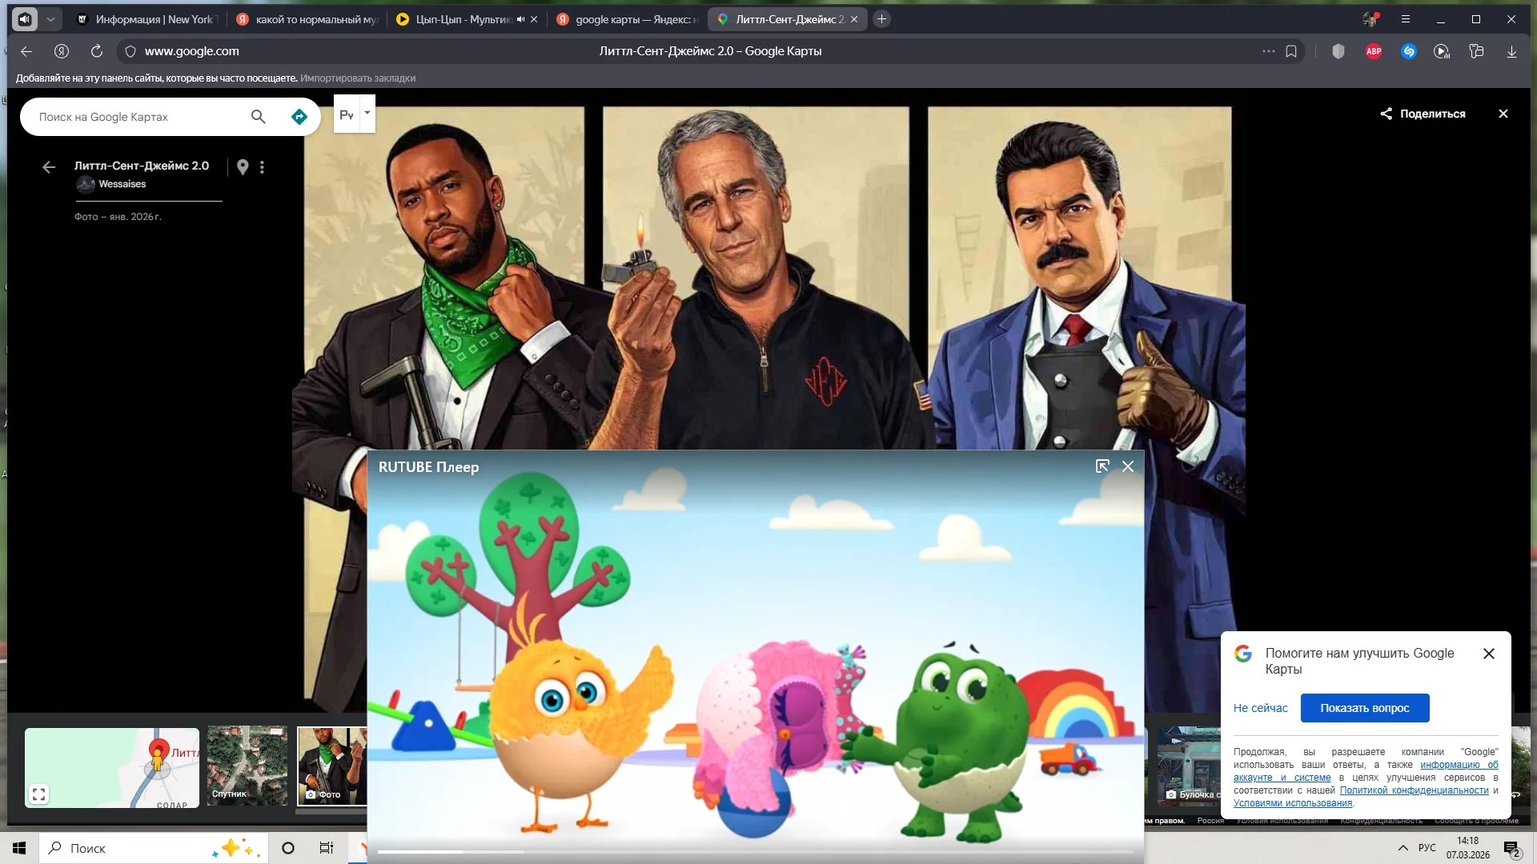
Task: Expand the tab list chevron at top left
Action: (50, 19)
